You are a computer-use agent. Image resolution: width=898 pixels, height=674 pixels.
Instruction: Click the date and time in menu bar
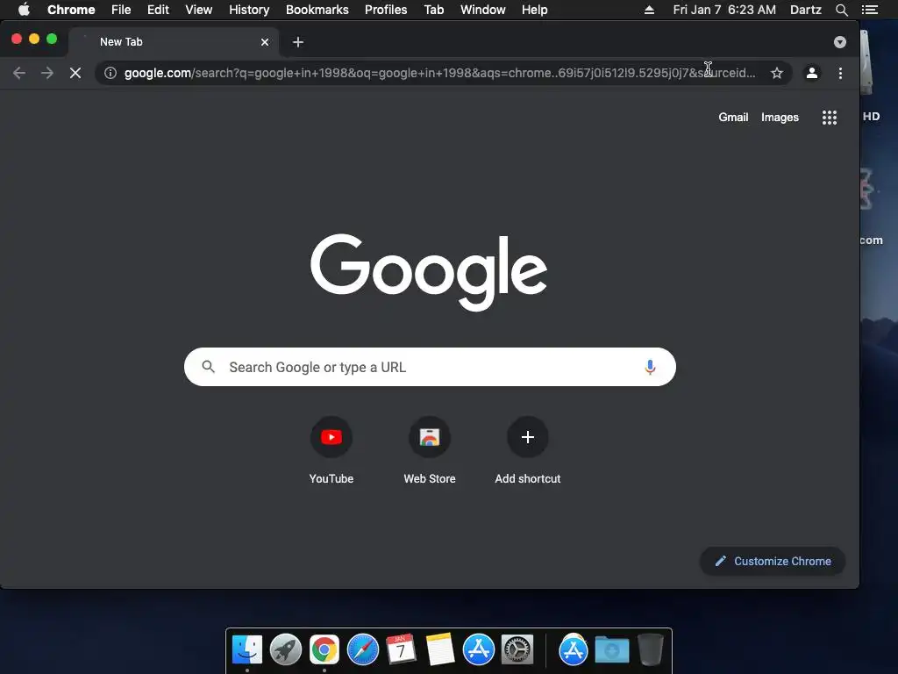(724, 10)
